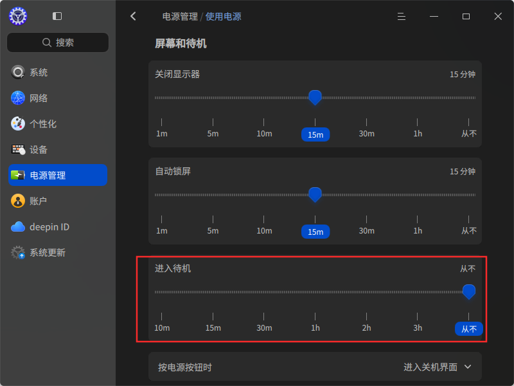This screenshot has width=514, height=386.
Task: Click the 进入待机 slider handle
Action: (469, 292)
